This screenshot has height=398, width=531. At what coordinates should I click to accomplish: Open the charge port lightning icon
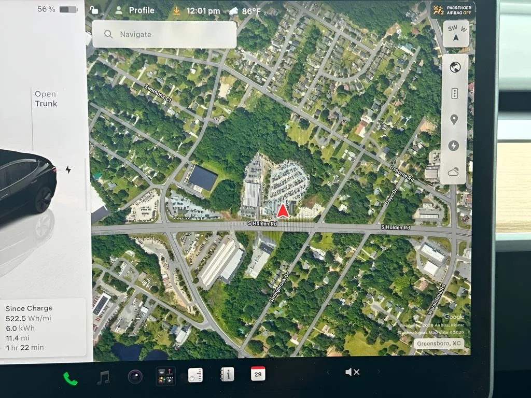tap(68, 169)
